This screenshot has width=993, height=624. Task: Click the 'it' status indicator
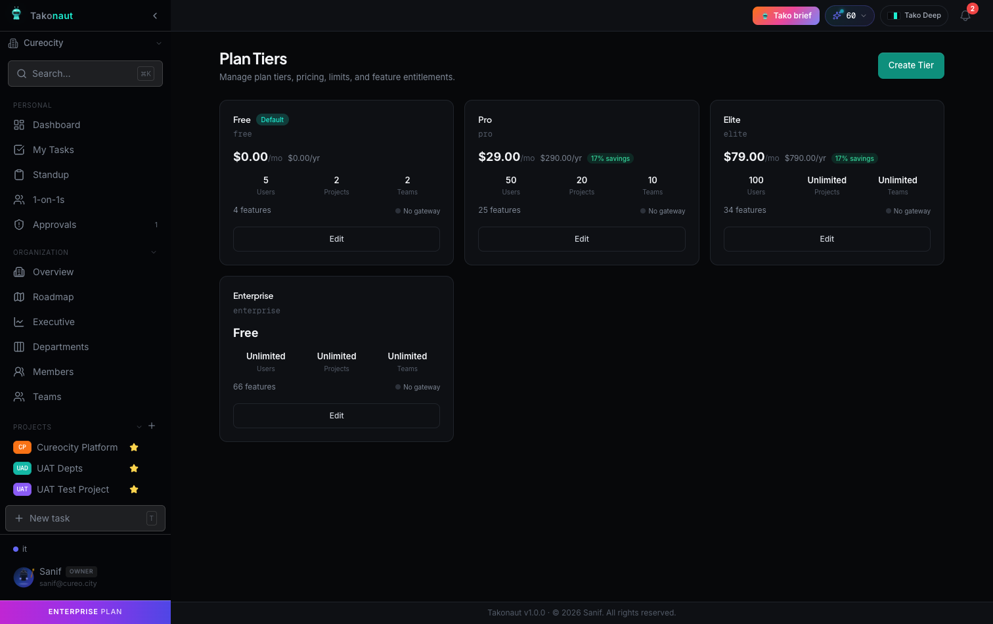[20, 549]
